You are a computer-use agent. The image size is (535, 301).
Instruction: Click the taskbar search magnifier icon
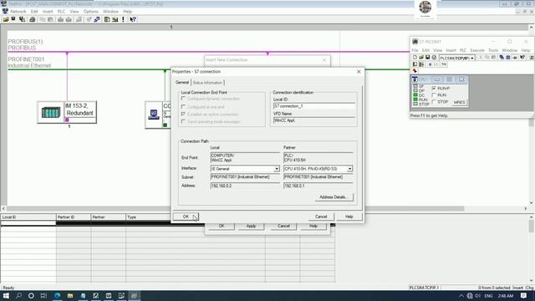tap(18, 295)
